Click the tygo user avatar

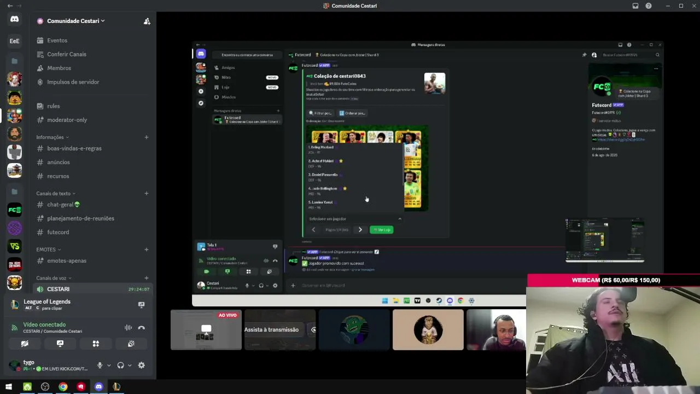click(x=15, y=365)
